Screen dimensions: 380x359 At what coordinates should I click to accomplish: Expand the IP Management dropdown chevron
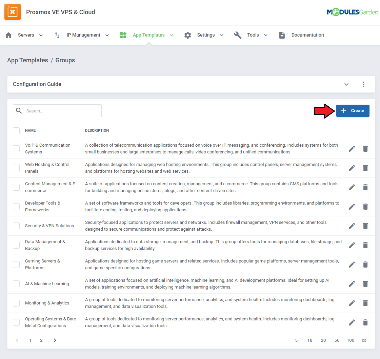tap(107, 35)
